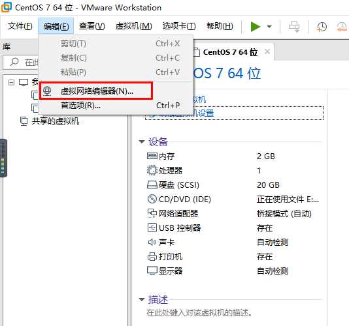Click the VMware Workstation logo icon

tap(7, 7)
